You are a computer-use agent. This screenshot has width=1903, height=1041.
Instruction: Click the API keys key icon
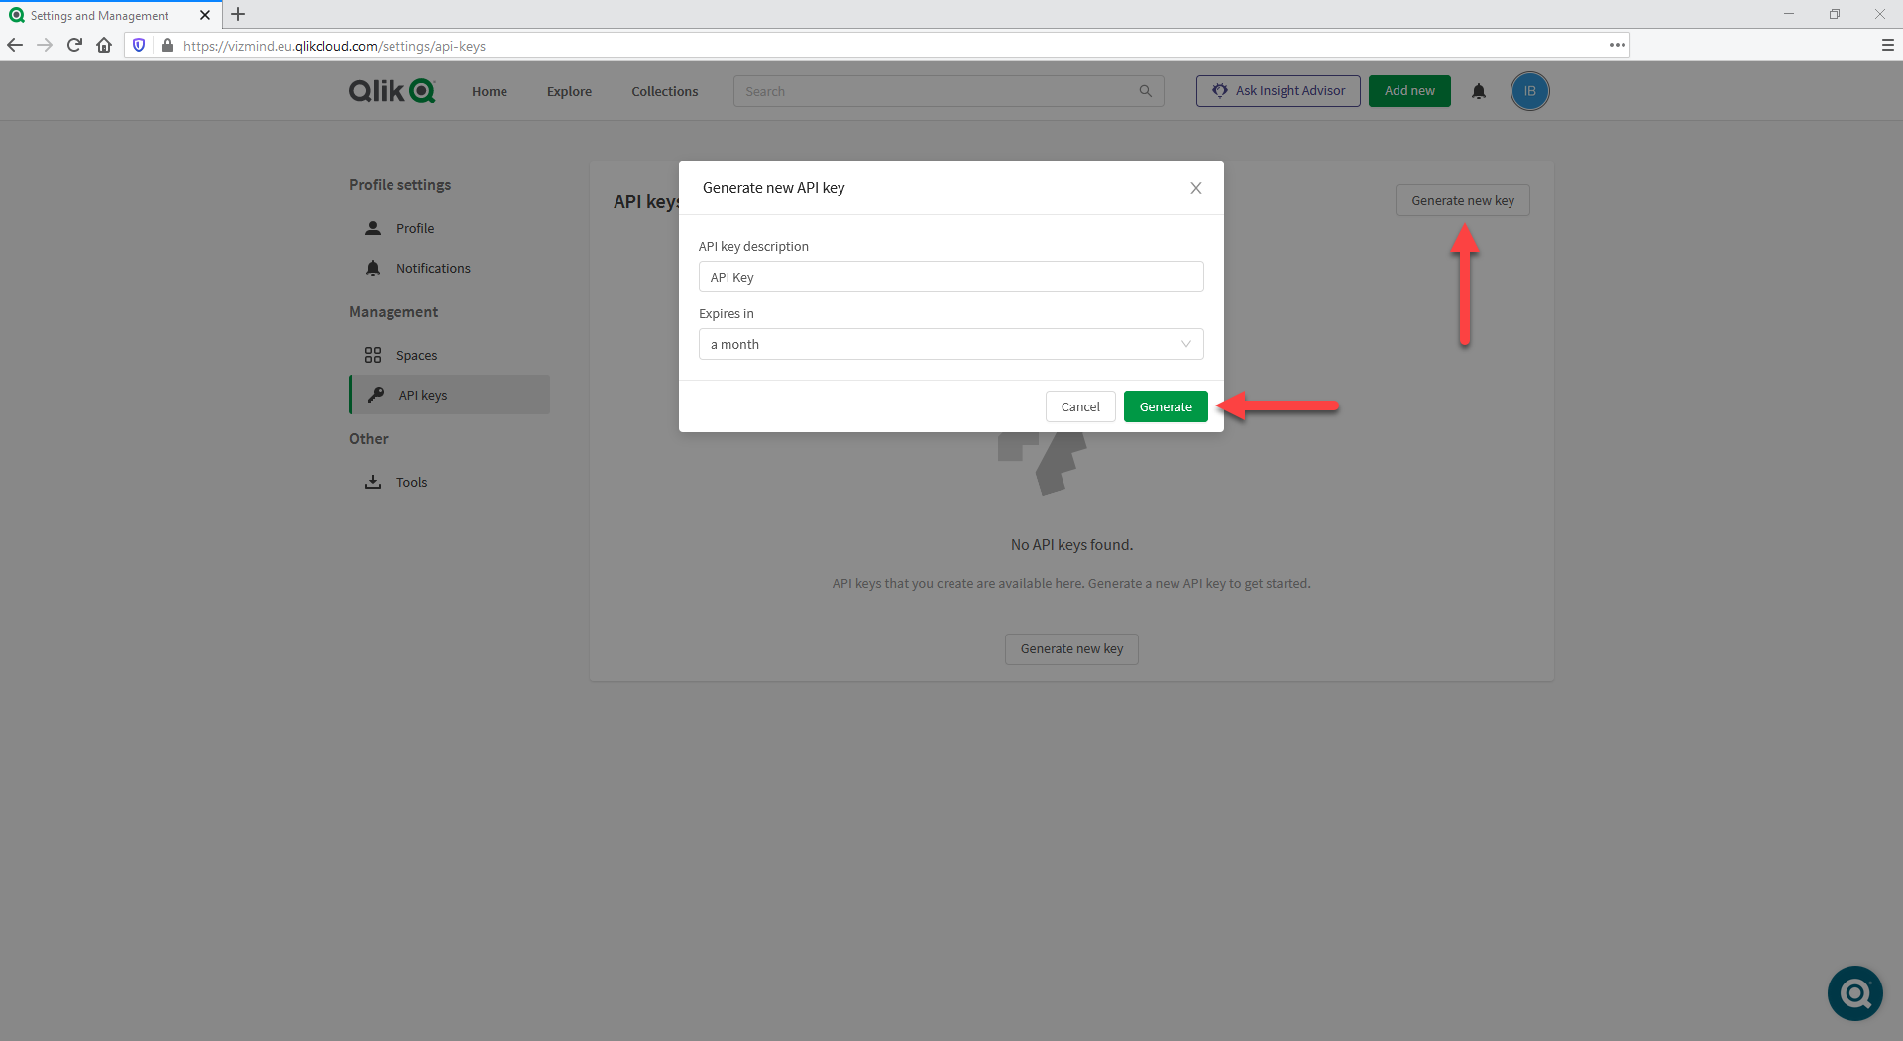click(x=376, y=395)
